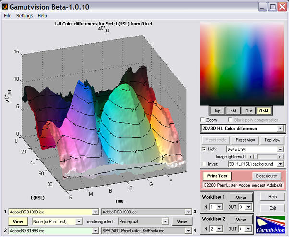This screenshot has height=237, width=289.
Task: Expand the Delta-C*94 metric dropdown
Action: pos(255,149)
